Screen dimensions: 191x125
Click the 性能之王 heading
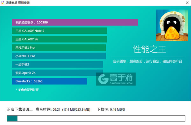[x=149, y=49]
